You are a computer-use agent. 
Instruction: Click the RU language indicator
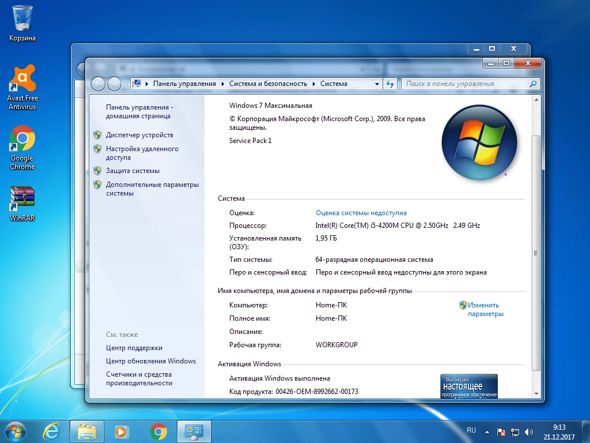471,430
